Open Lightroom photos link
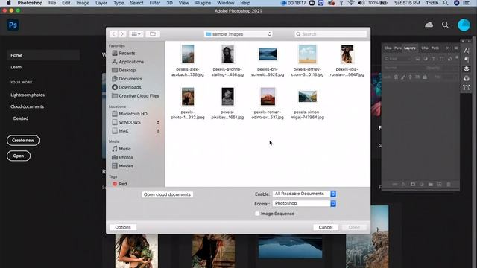The height and width of the screenshot is (268, 477). [x=28, y=95]
